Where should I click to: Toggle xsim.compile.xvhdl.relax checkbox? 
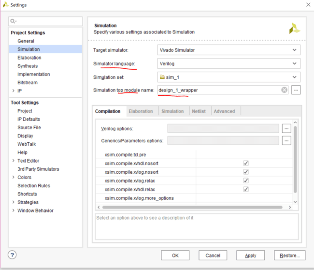pyautogui.click(x=246, y=189)
